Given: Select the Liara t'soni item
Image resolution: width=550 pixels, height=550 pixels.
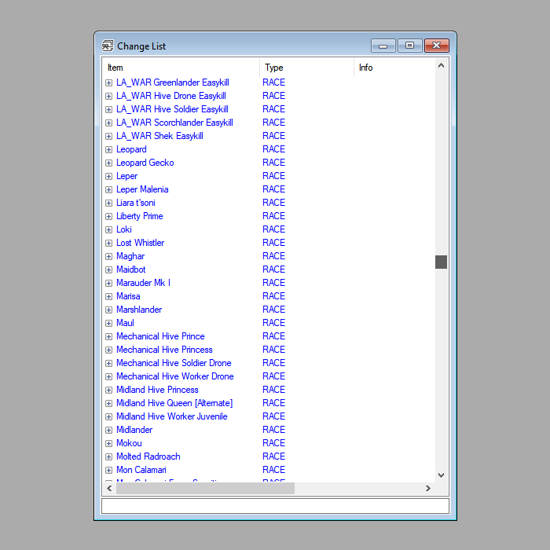Looking at the screenshot, I should pyautogui.click(x=135, y=203).
